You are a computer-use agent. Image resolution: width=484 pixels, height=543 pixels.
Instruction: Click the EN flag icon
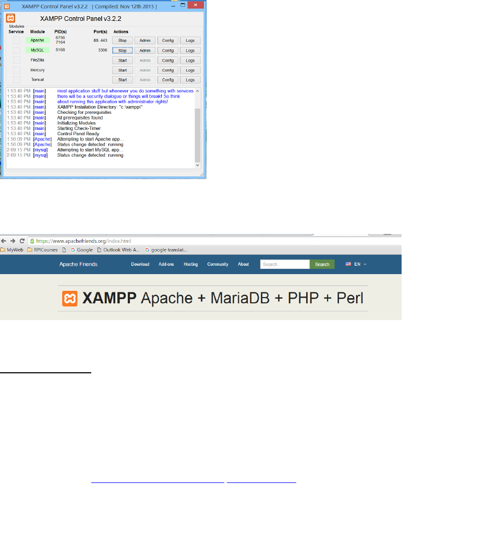pos(348,264)
